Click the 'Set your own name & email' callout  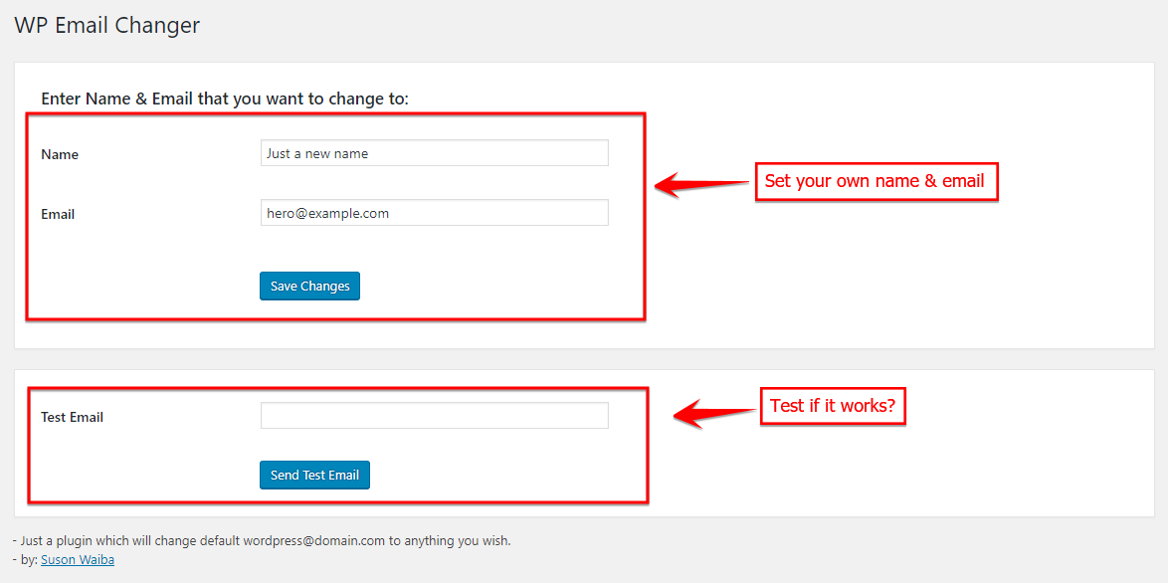coord(876,182)
